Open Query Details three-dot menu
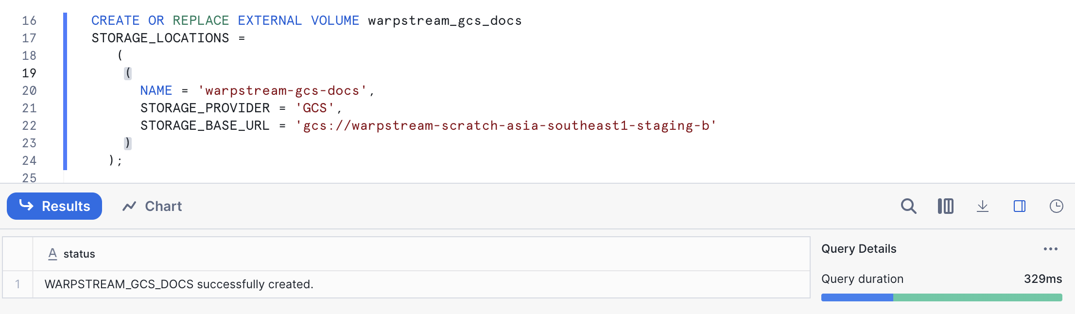Viewport: 1075px width, 314px height. (1050, 249)
